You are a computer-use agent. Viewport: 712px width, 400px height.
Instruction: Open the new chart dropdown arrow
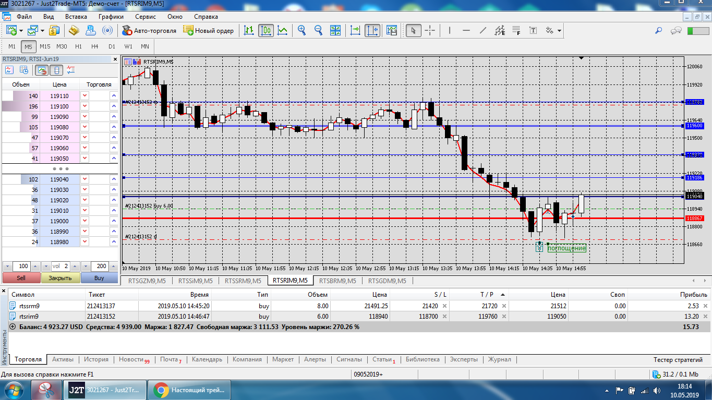(x=20, y=31)
